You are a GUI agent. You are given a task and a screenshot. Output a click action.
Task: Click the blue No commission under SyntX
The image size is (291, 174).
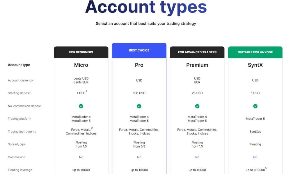[x=255, y=157]
